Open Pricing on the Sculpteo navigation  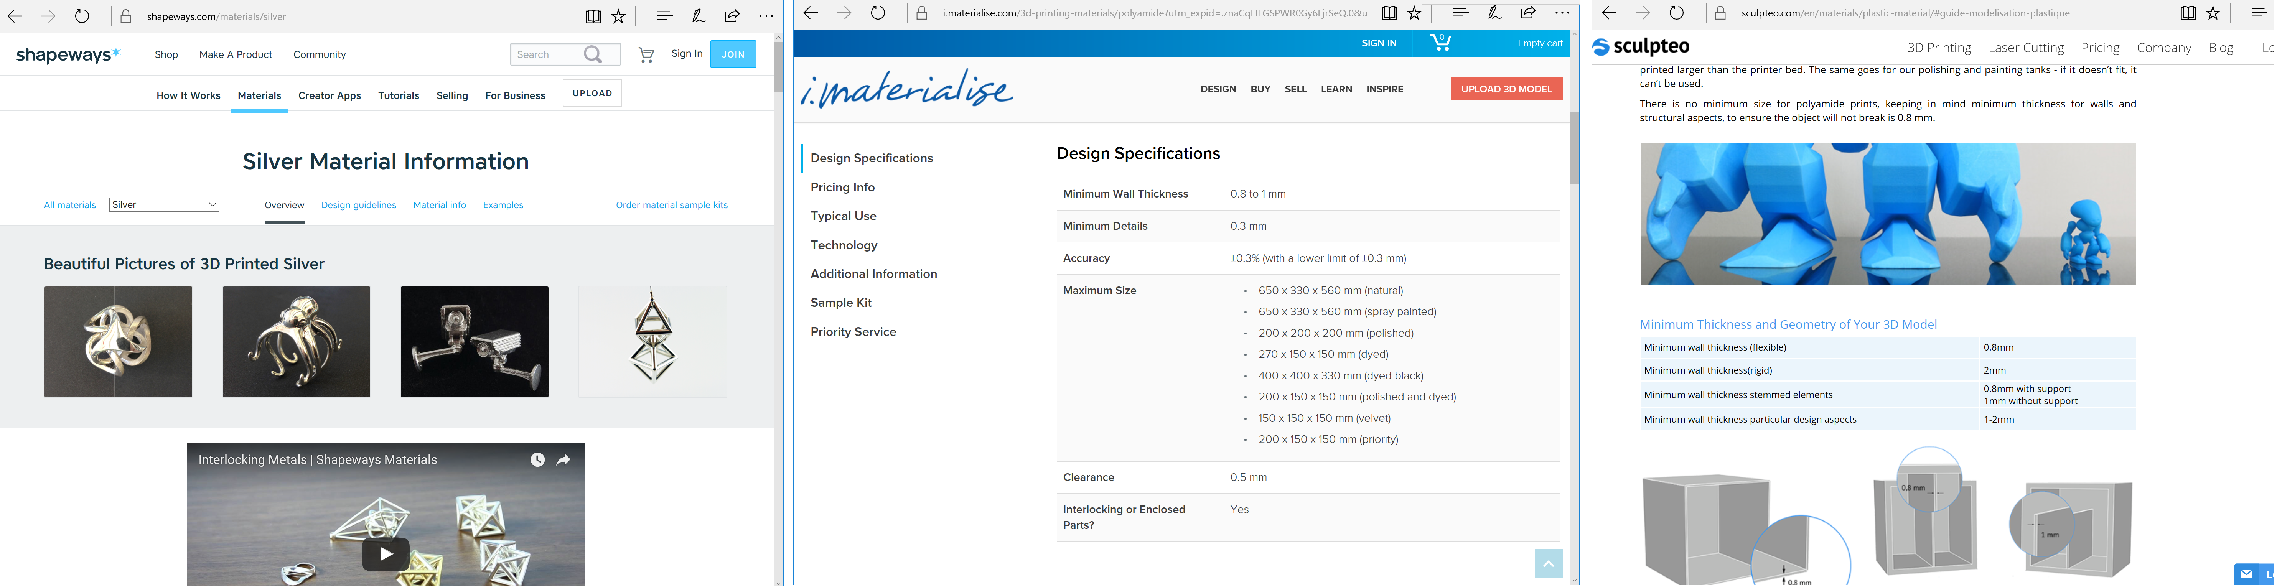point(2100,48)
